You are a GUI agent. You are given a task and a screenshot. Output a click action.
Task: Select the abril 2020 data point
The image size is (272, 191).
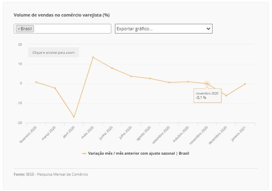click(x=74, y=117)
